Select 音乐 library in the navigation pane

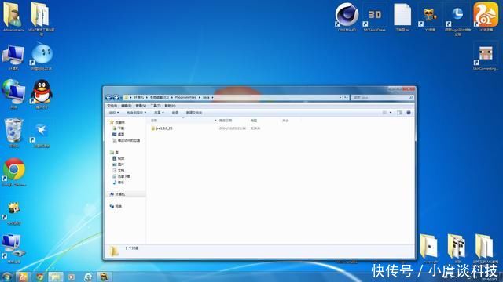[119, 183]
